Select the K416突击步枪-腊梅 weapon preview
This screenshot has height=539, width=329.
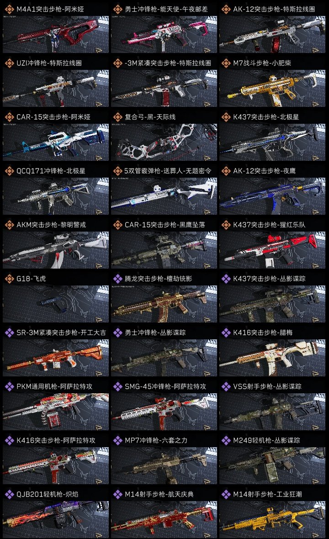[x=272, y=358]
